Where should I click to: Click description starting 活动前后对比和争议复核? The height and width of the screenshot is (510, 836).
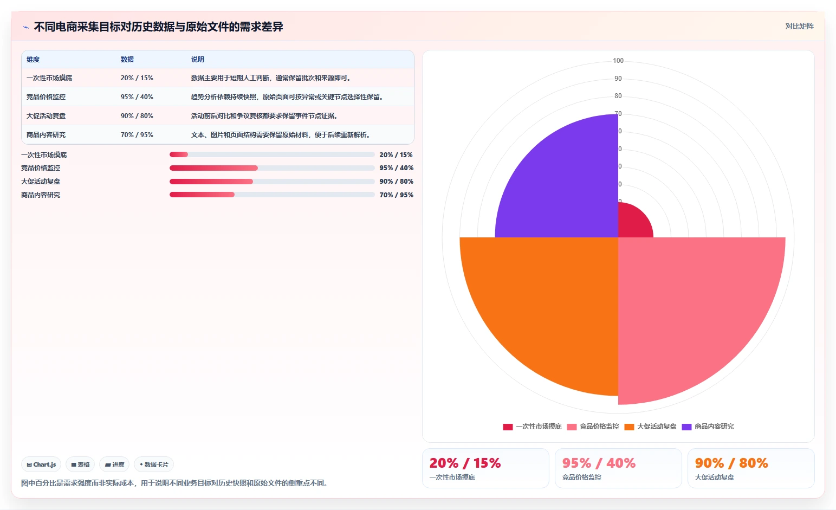[x=265, y=116]
